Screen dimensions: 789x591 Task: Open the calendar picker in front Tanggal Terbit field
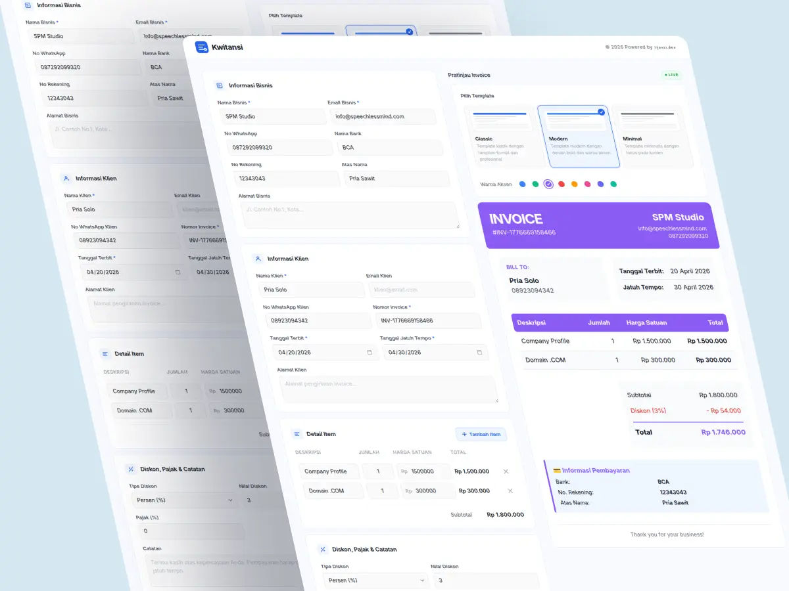pos(370,353)
